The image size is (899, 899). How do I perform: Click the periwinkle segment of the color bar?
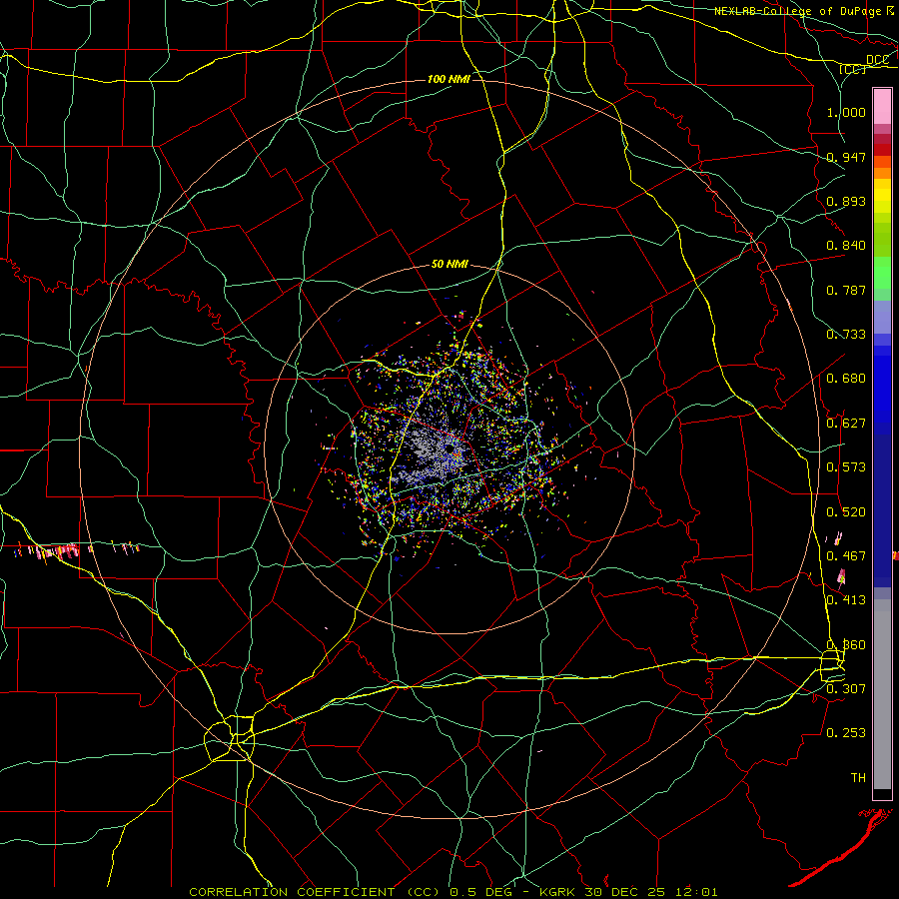point(882,318)
